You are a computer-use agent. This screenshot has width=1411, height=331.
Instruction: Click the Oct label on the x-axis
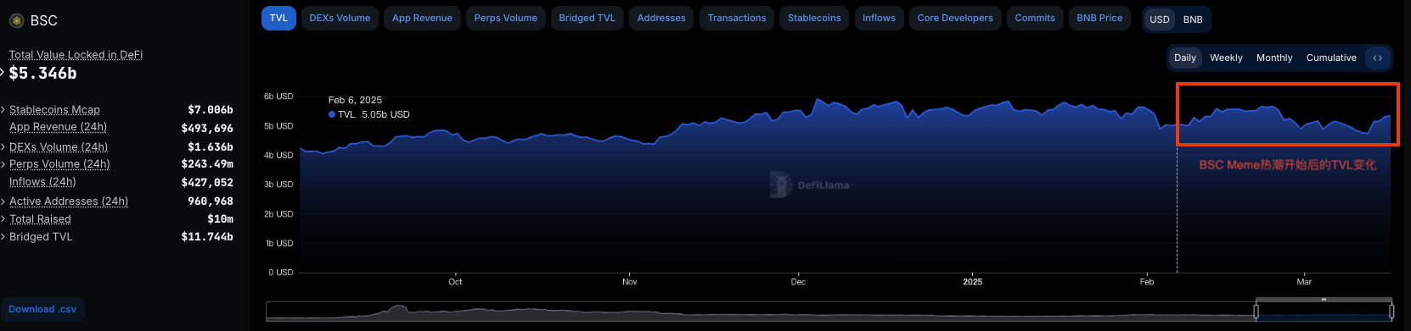[455, 282]
